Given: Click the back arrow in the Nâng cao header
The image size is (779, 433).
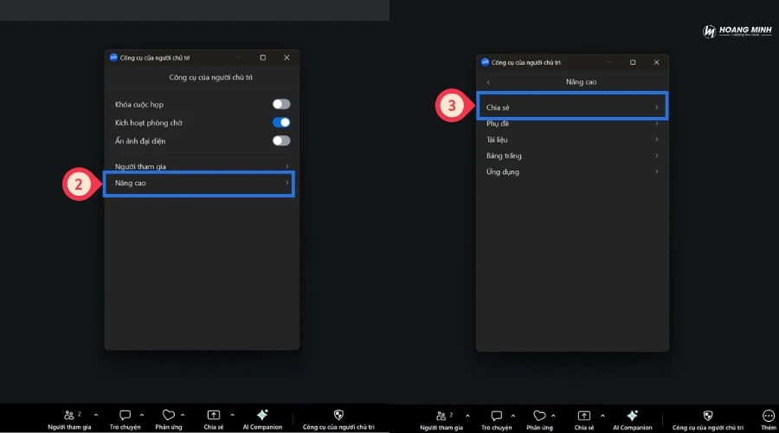Looking at the screenshot, I should click(x=488, y=82).
